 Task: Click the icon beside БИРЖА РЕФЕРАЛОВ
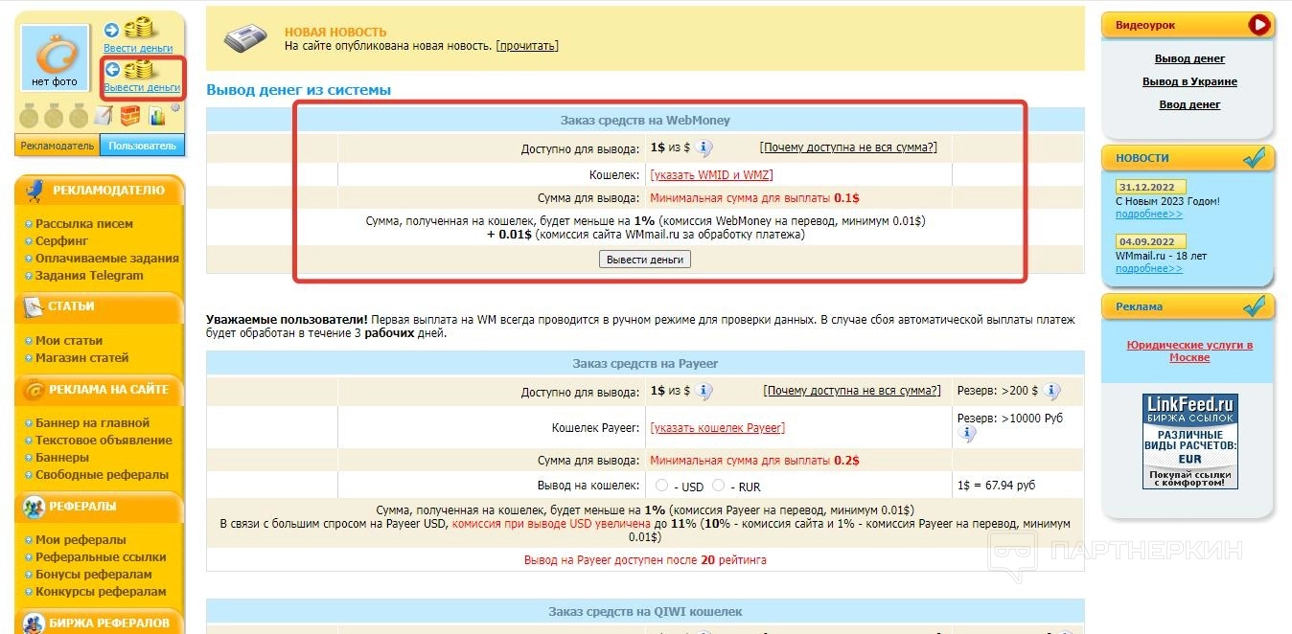click(x=35, y=623)
